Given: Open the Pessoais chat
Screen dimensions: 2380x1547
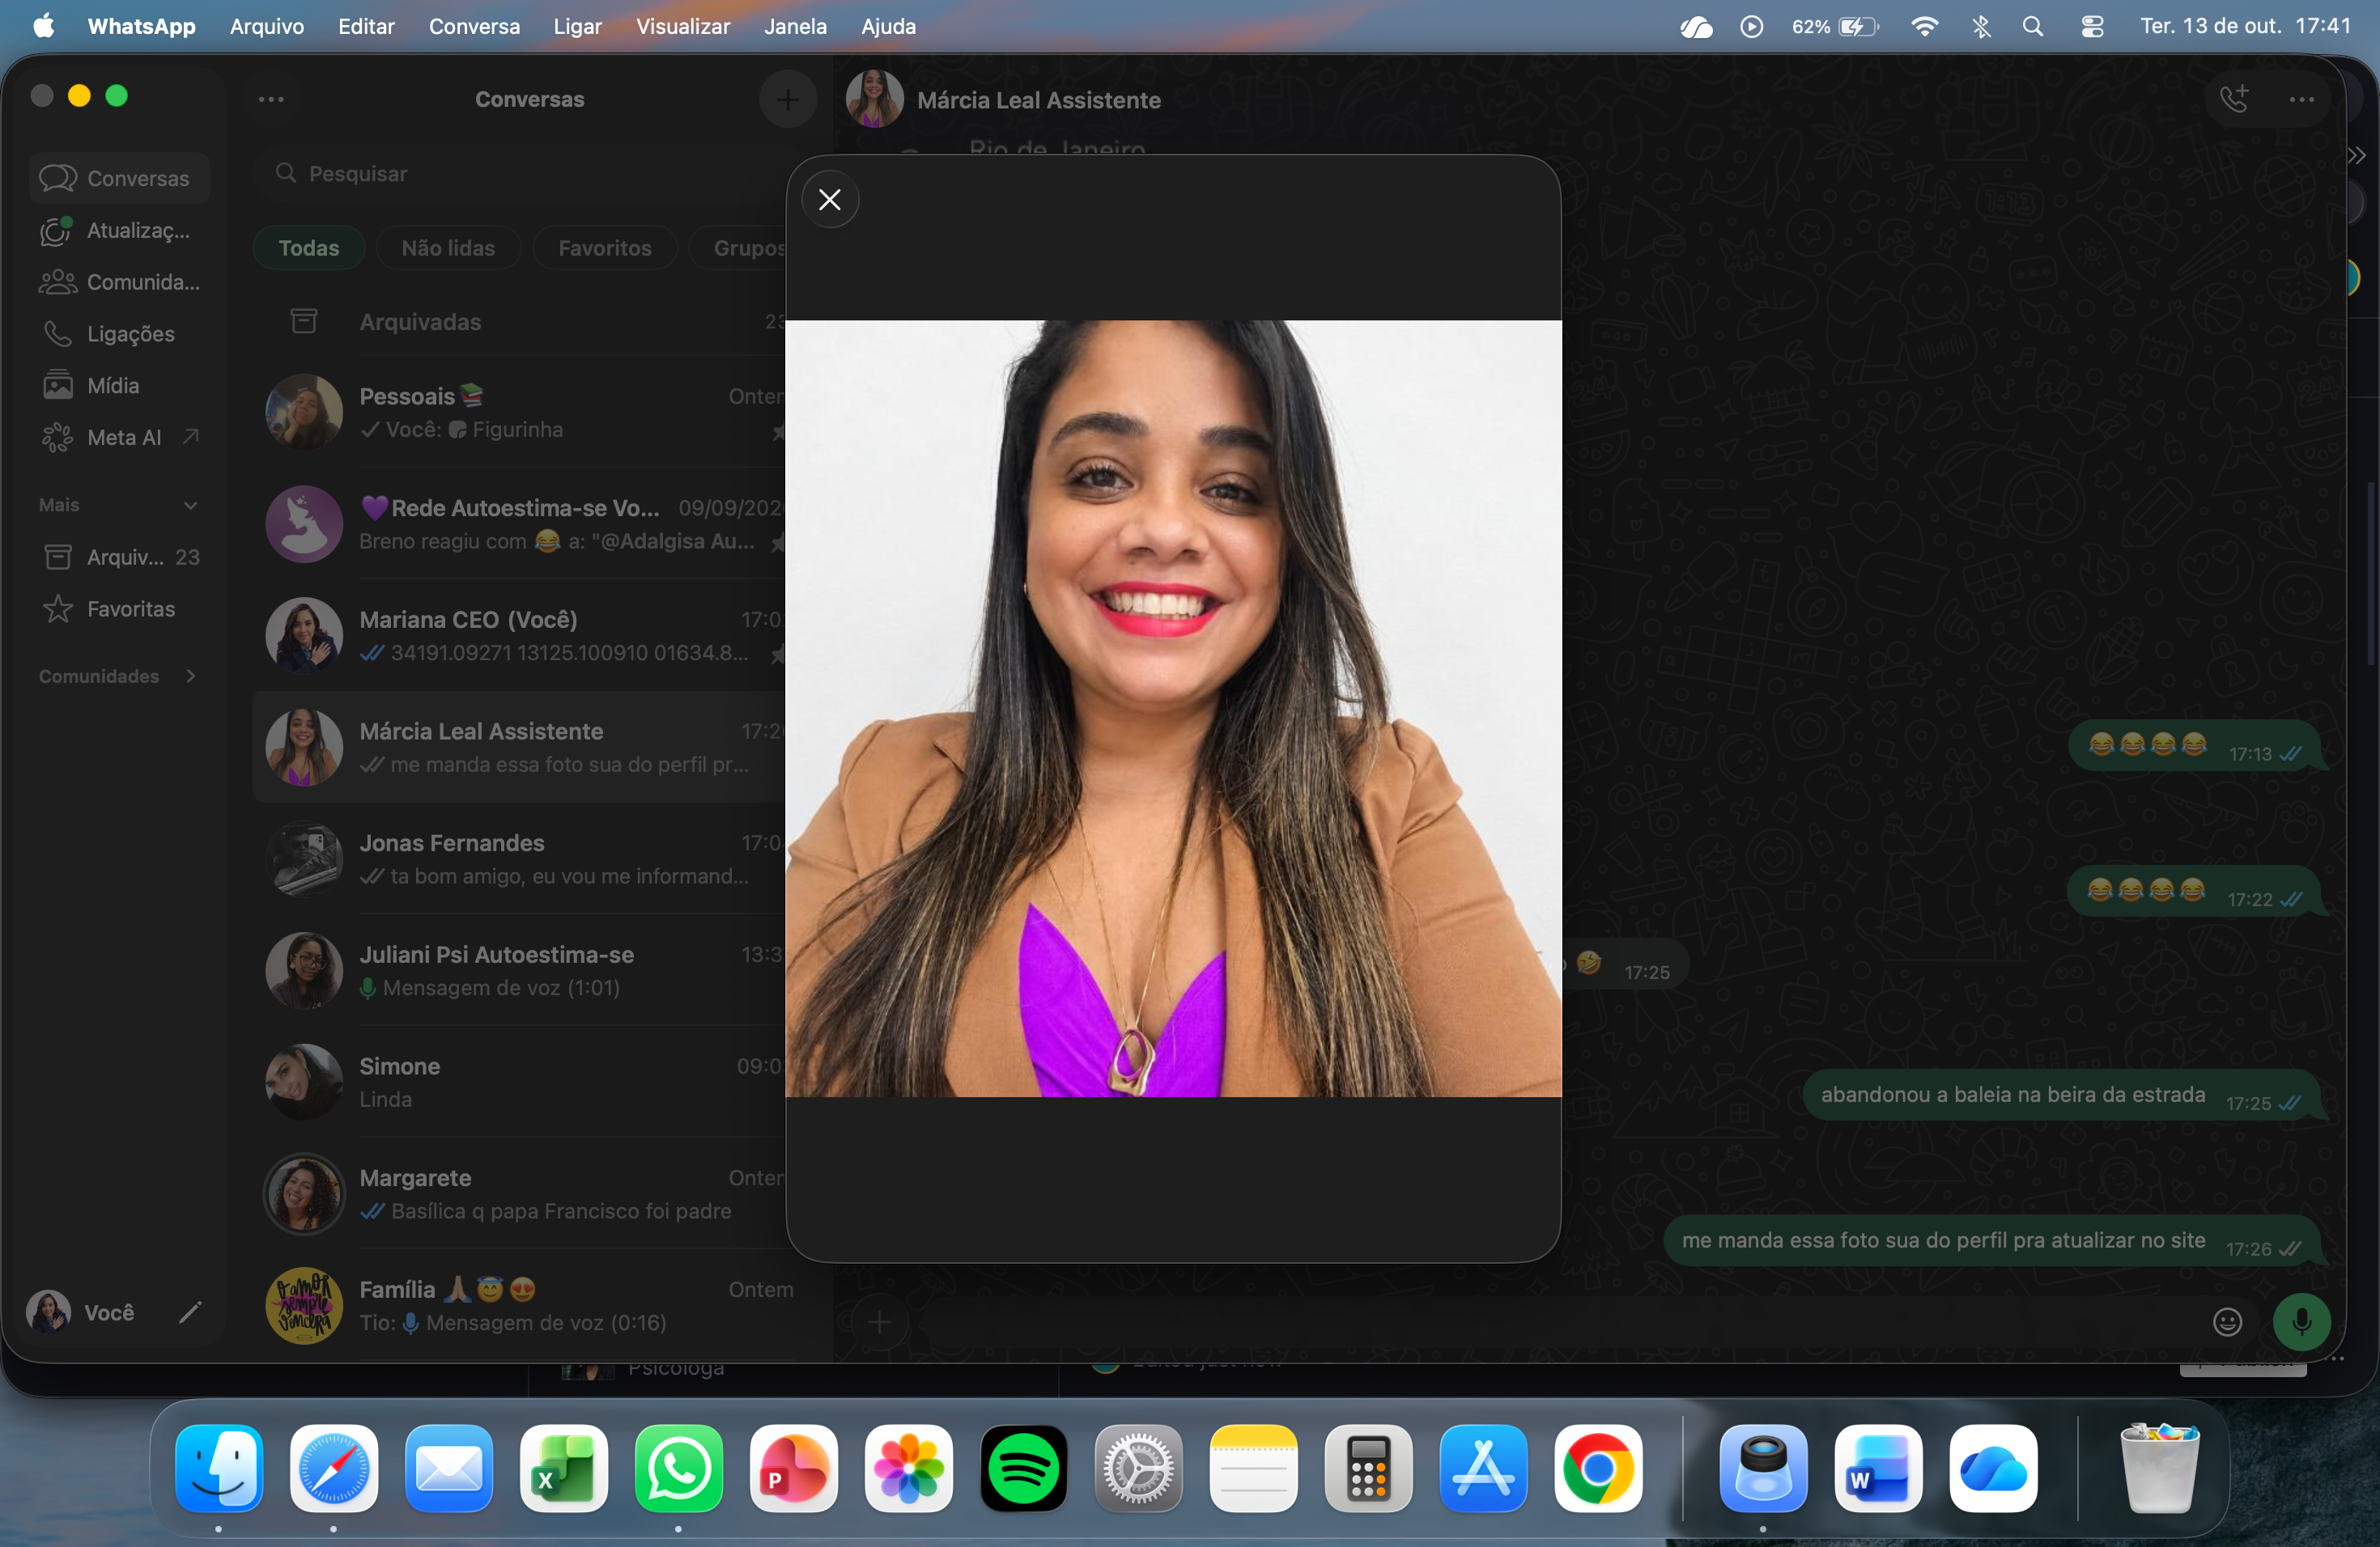Looking at the screenshot, I should tap(520, 412).
